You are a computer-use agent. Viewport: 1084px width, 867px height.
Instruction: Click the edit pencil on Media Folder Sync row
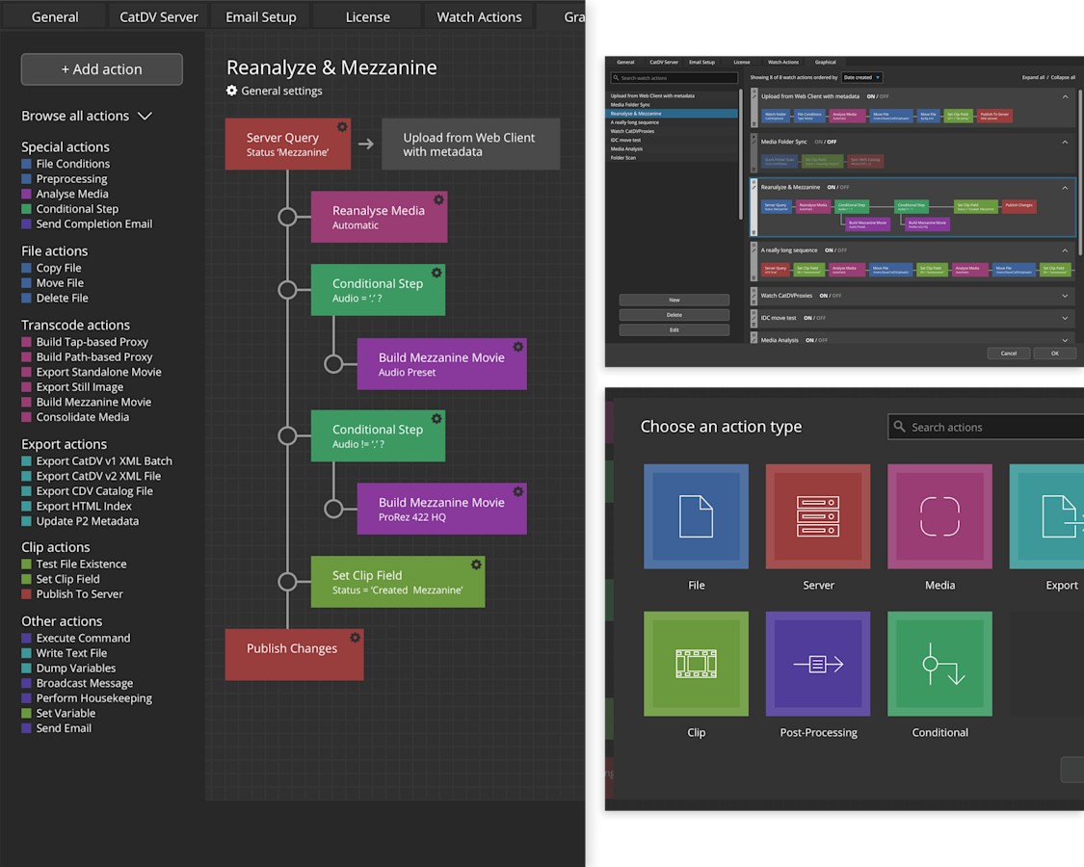pyautogui.click(x=754, y=143)
